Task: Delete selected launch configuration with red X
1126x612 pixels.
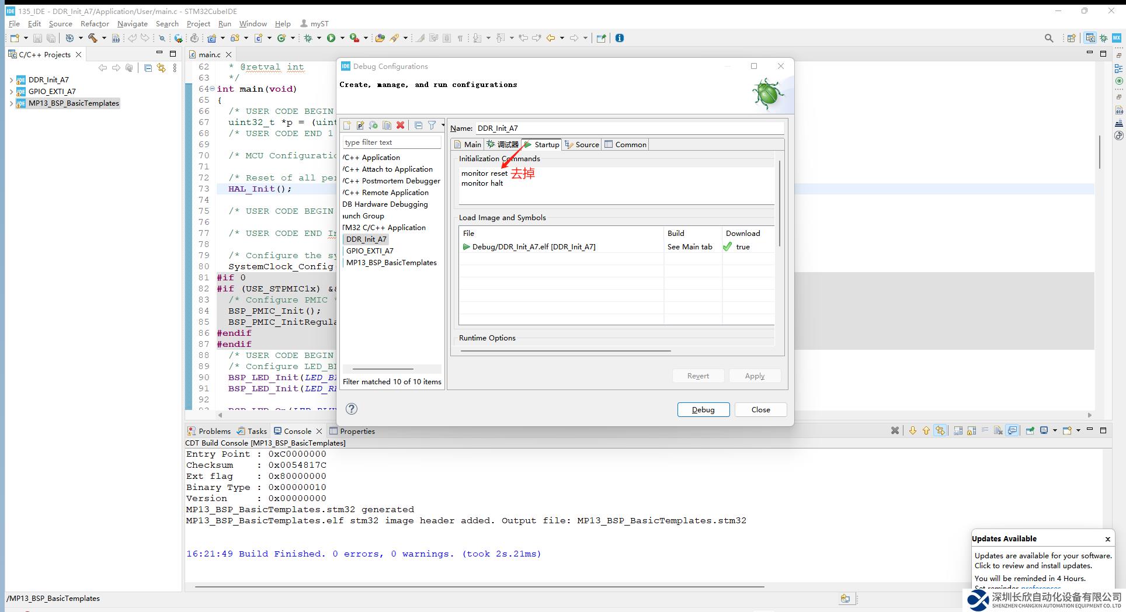Action: click(400, 126)
